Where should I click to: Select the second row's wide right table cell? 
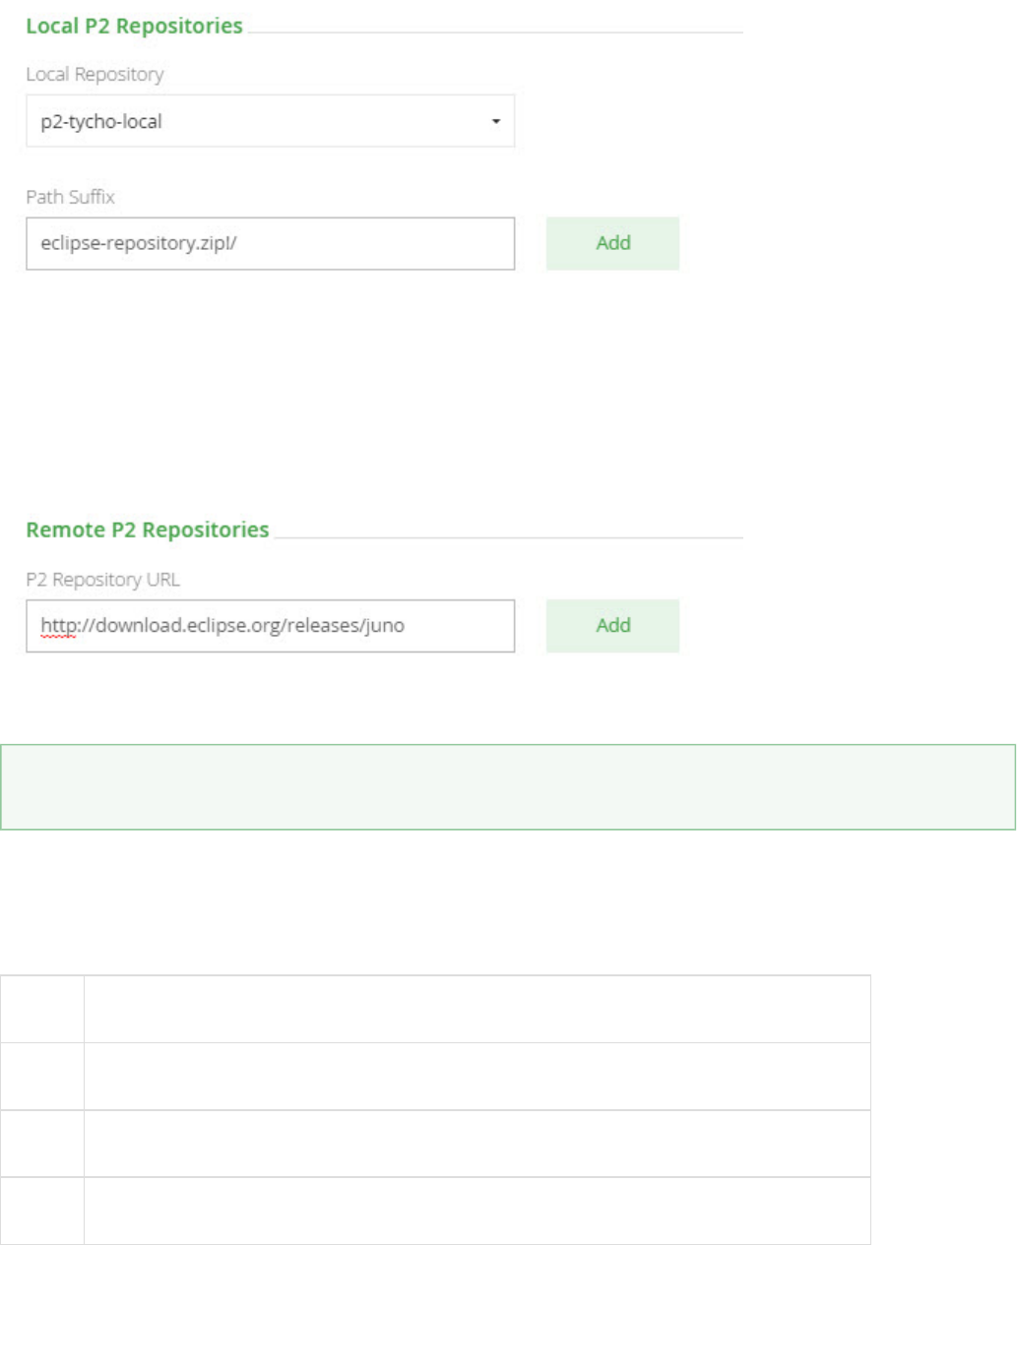pos(477,1077)
